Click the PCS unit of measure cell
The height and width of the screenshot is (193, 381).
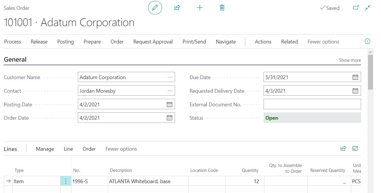(356, 181)
